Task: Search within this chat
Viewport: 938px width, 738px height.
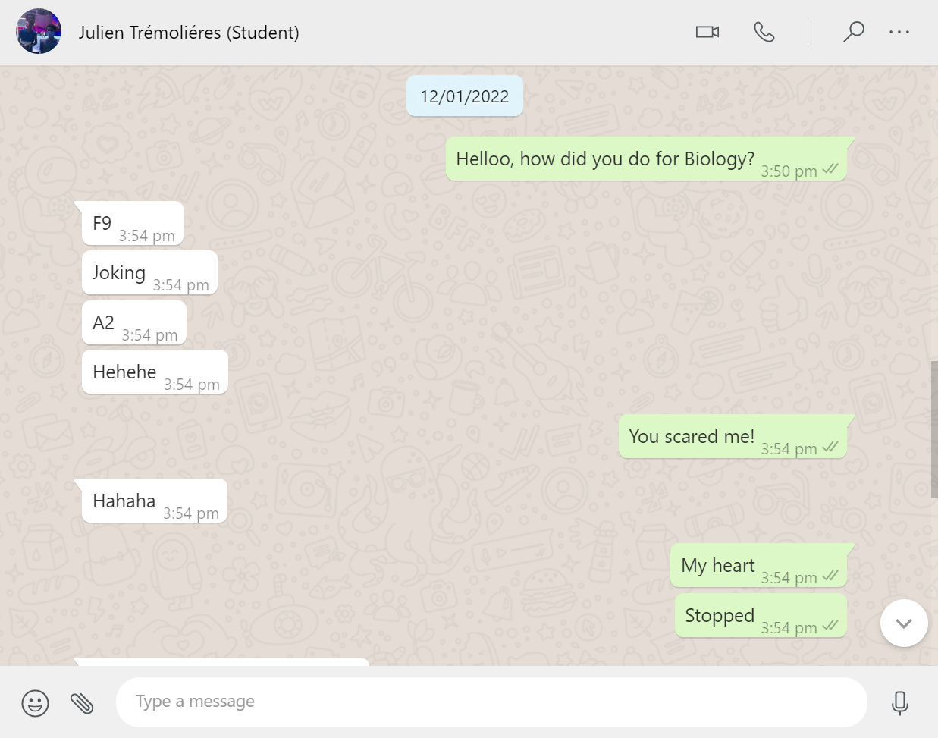Action: (x=853, y=32)
